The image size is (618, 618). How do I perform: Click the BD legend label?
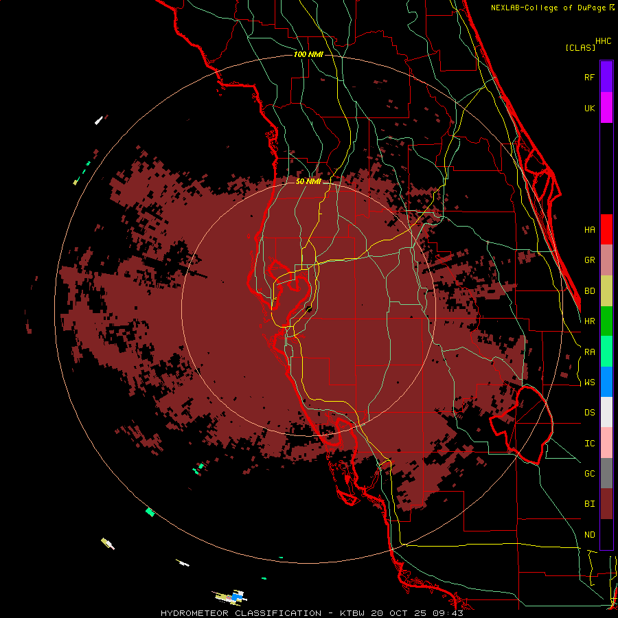[589, 290]
